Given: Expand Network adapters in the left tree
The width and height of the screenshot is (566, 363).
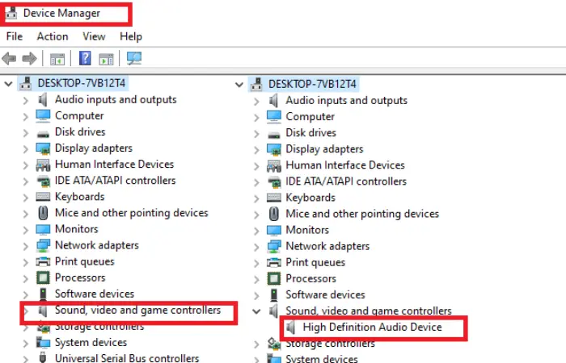Looking at the screenshot, I should [x=26, y=246].
